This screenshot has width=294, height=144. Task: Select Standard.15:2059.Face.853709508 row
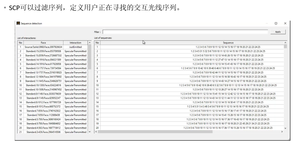pos(52,51)
